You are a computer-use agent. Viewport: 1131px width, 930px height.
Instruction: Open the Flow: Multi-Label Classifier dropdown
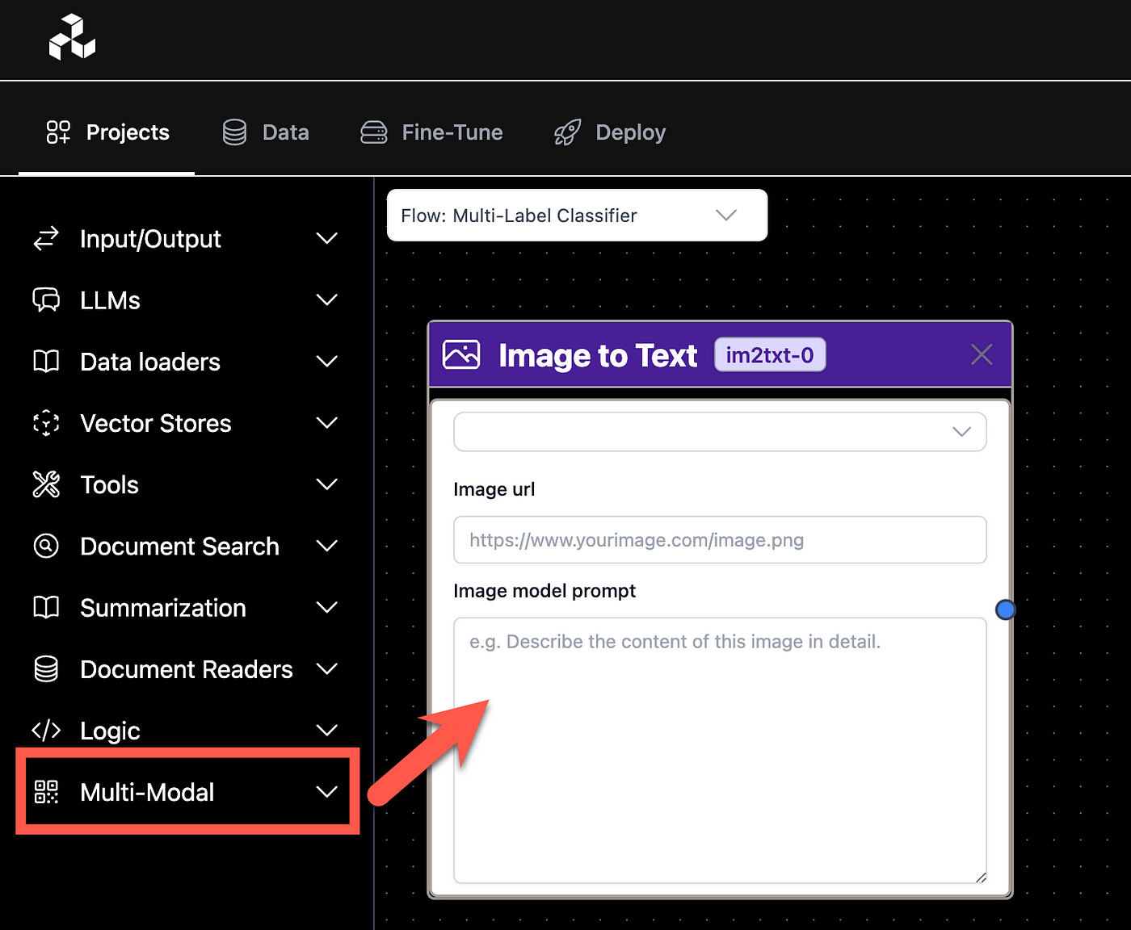(x=577, y=216)
